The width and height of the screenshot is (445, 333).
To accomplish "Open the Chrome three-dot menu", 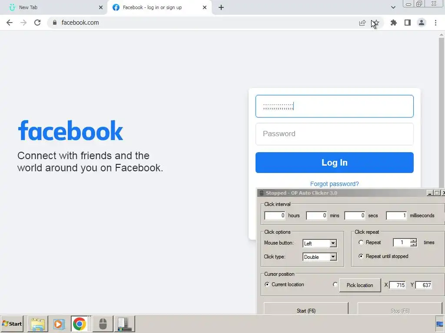I will tap(435, 23).
